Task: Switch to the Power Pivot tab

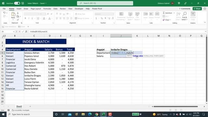Action: 97,9
